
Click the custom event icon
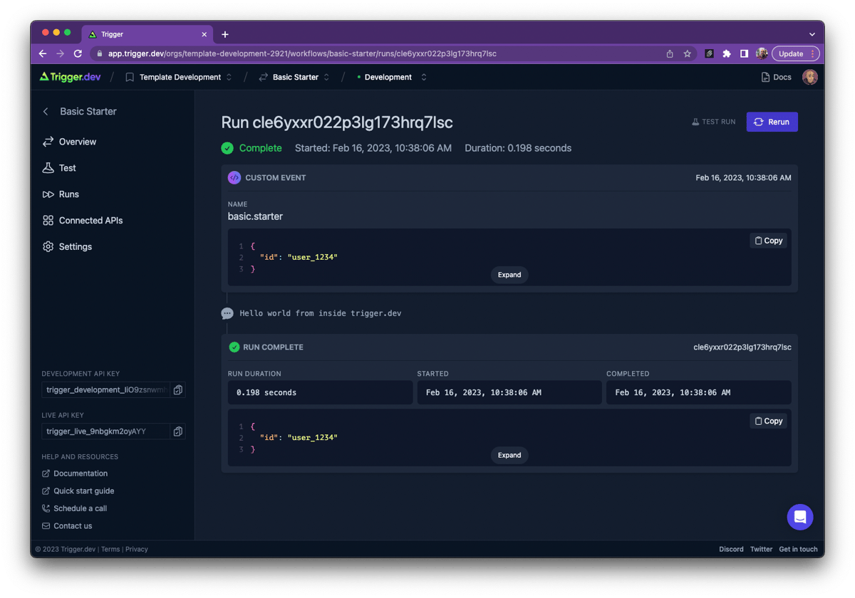point(234,178)
